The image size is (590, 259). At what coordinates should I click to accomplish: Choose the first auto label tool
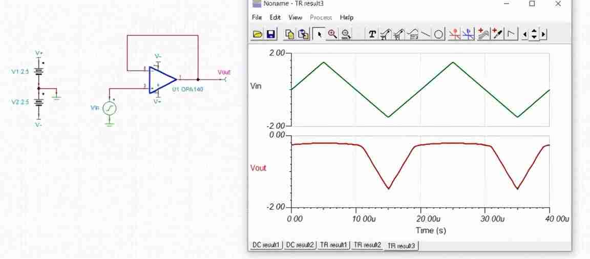(x=385, y=34)
